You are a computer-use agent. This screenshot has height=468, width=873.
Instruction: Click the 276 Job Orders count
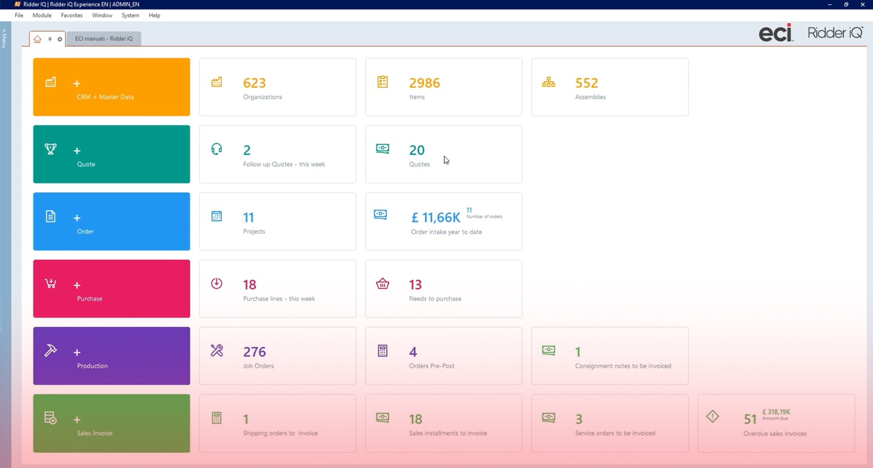[255, 352]
